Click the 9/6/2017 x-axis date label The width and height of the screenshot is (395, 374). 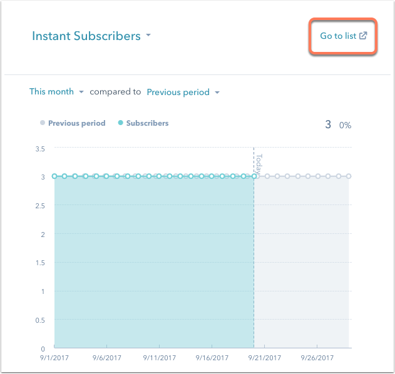(107, 358)
